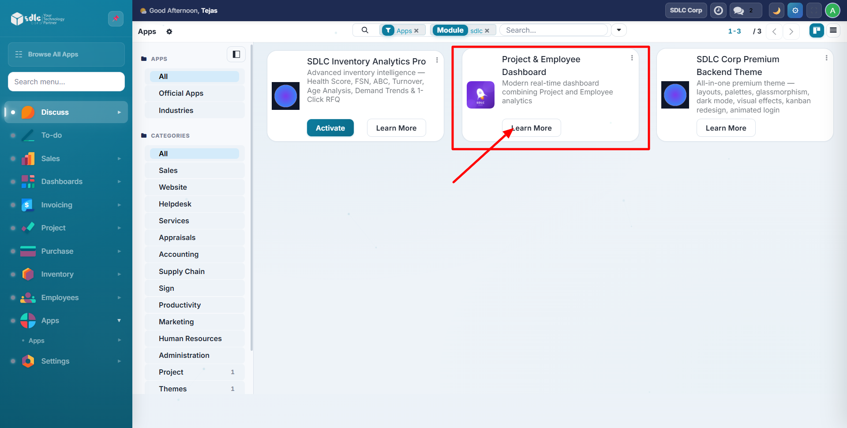Collapse the Apps menu in the sidebar

pyautogui.click(x=119, y=320)
